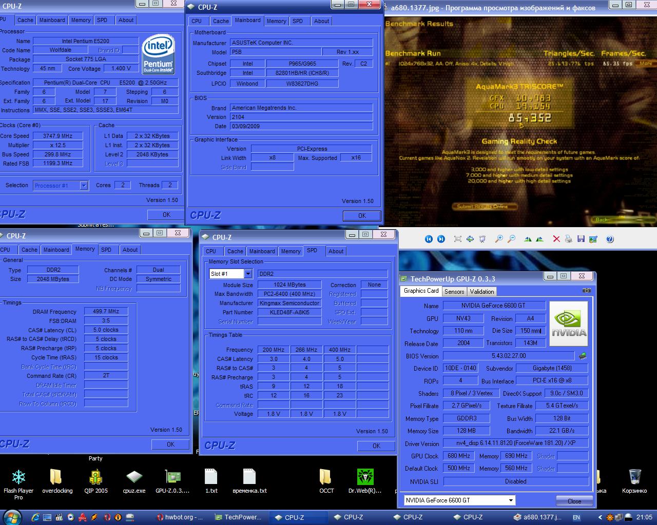This screenshot has height=525, width=657.
Task: Select GPU-Z.0.3 desktop icon
Action: point(172,481)
